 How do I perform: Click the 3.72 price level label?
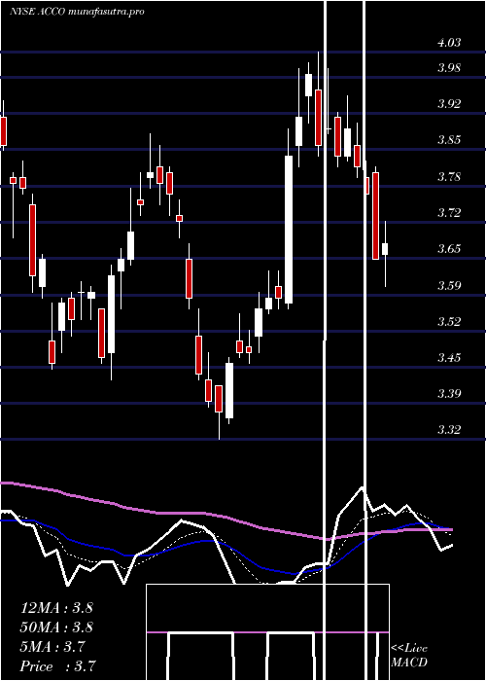tap(449, 213)
